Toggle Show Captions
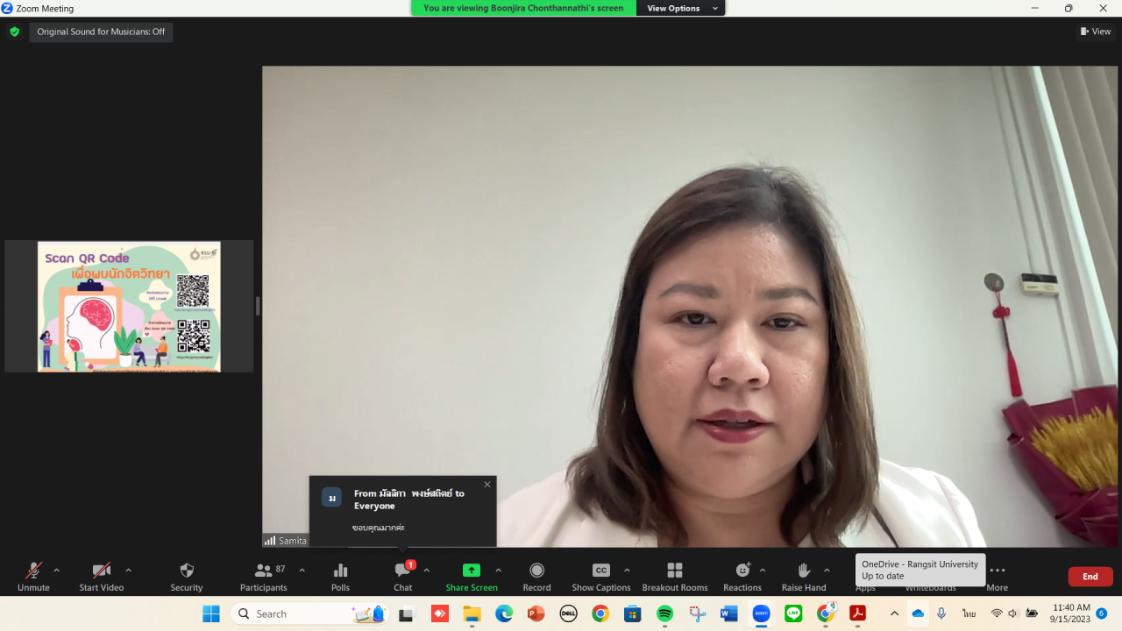Screen dimensions: 1122x631 [x=600, y=571]
